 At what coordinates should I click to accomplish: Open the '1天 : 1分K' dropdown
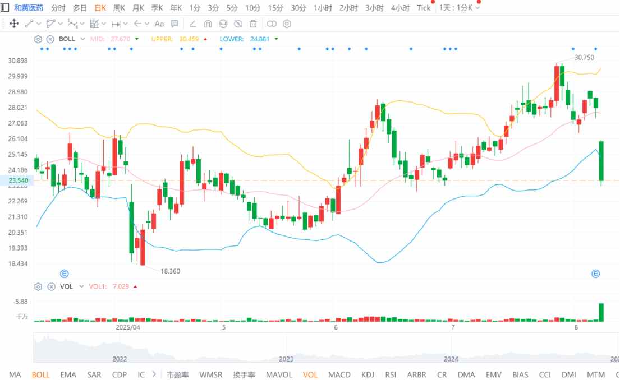(460, 8)
